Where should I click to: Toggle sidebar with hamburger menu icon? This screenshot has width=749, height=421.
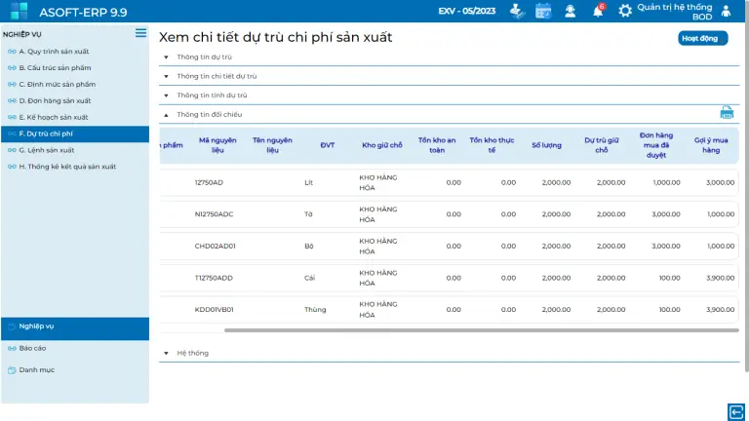tap(140, 33)
